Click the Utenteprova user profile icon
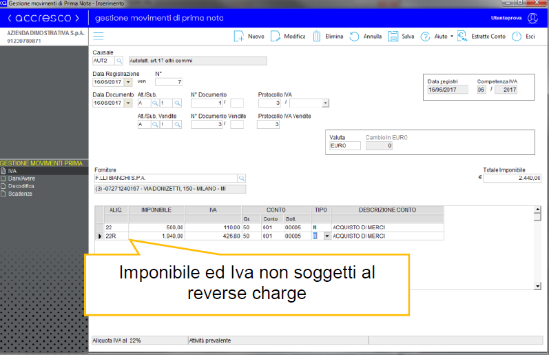The width and height of the screenshot is (549, 357). (x=532, y=18)
